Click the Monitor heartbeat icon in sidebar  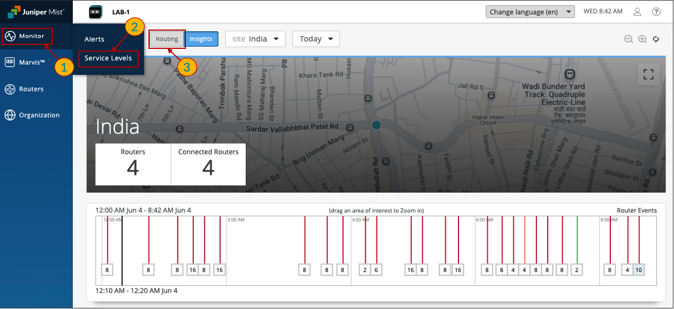click(10, 36)
